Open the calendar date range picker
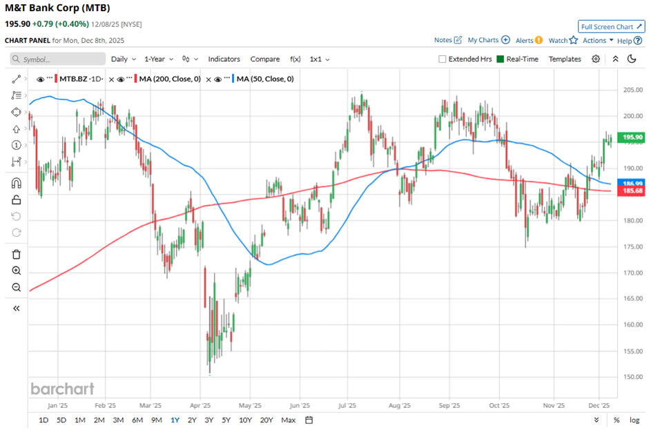 (x=309, y=420)
